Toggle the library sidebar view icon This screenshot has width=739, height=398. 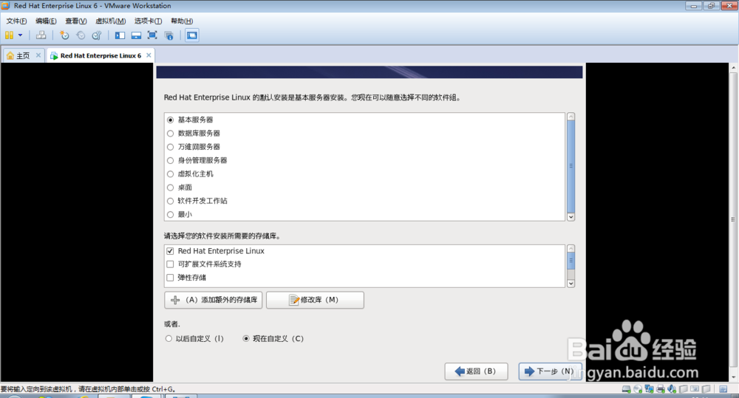tap(120, 35)
